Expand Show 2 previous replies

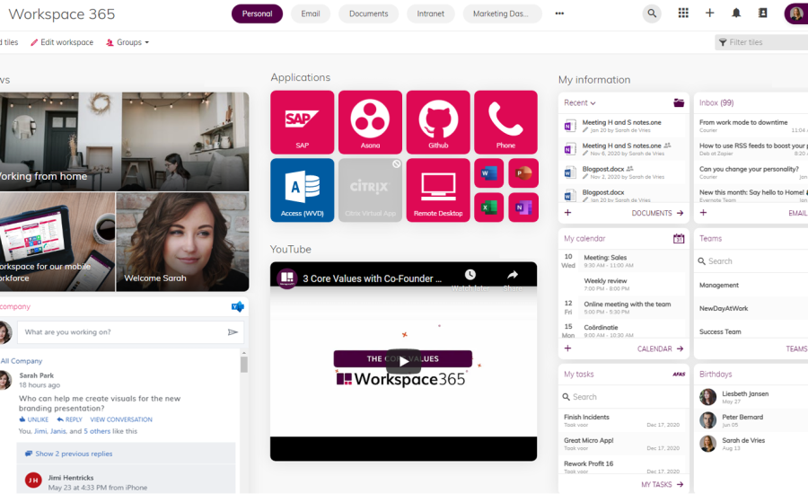pos(69,454)
